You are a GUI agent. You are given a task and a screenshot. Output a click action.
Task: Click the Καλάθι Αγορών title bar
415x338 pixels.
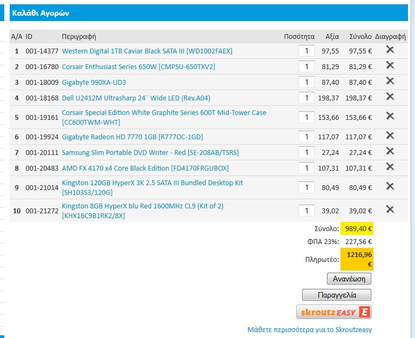point(208,13)
